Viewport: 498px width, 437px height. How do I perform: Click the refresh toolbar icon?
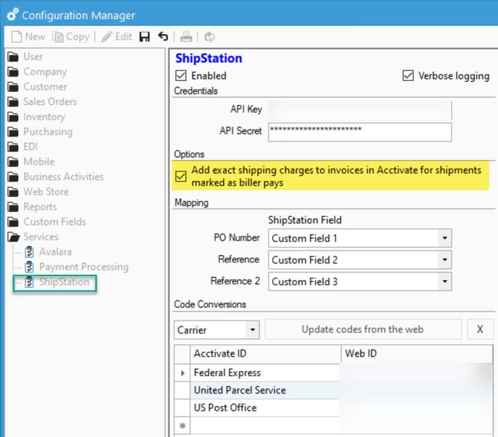pos(209,37)
